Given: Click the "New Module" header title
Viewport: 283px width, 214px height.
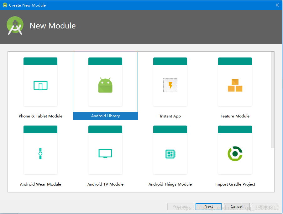Looking at the screenshot, I should (53, 26).
